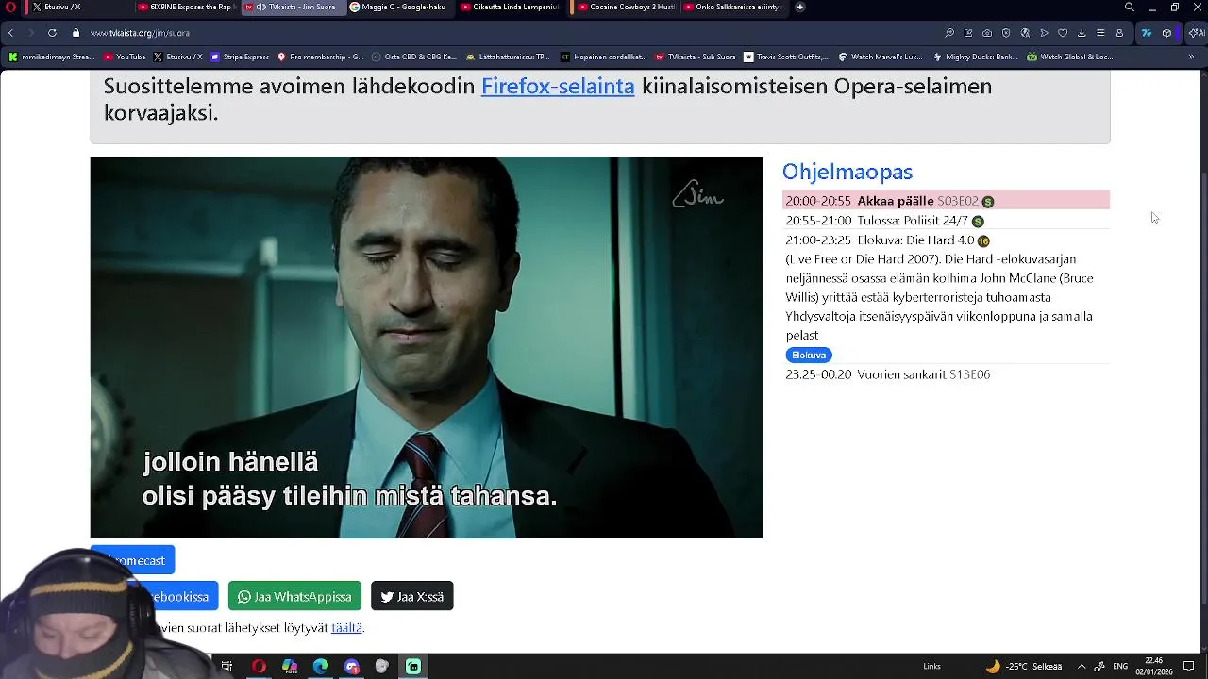Open the profile account icon
Viewport: 1208px width, 679px height.
(1119, 33)
